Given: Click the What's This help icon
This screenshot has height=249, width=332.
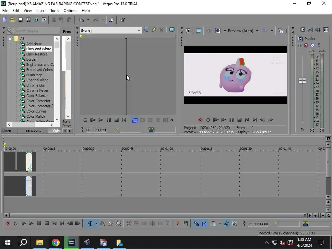Looking at the screenshot, I should pos(122,20).
